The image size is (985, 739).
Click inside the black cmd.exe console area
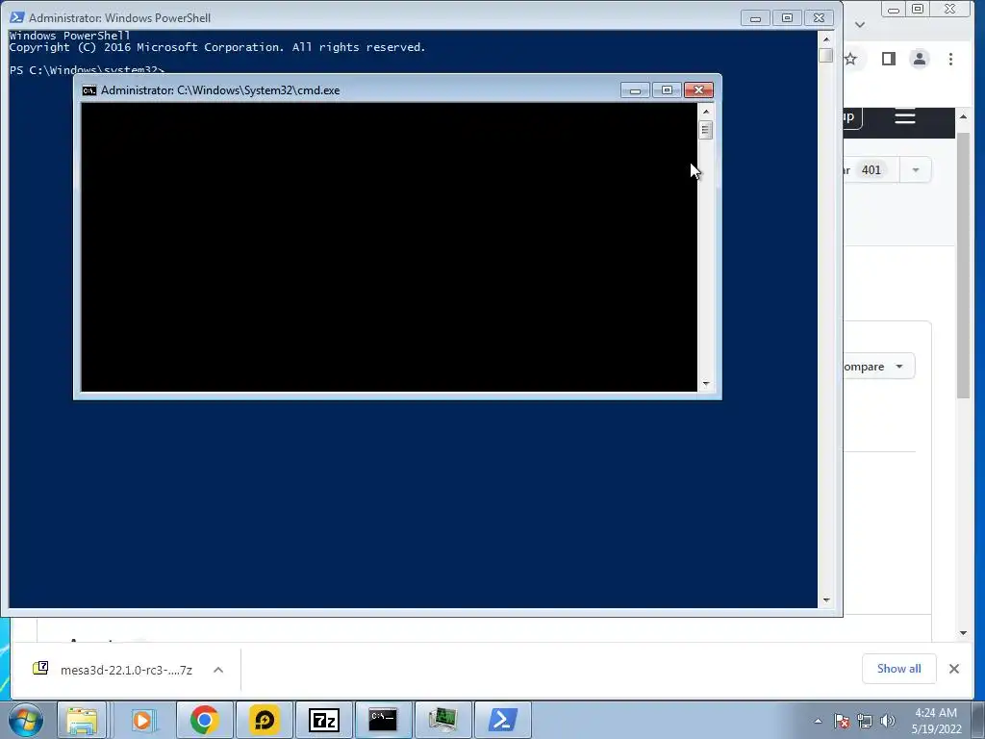pyautogui.click(x=389, y=247)
